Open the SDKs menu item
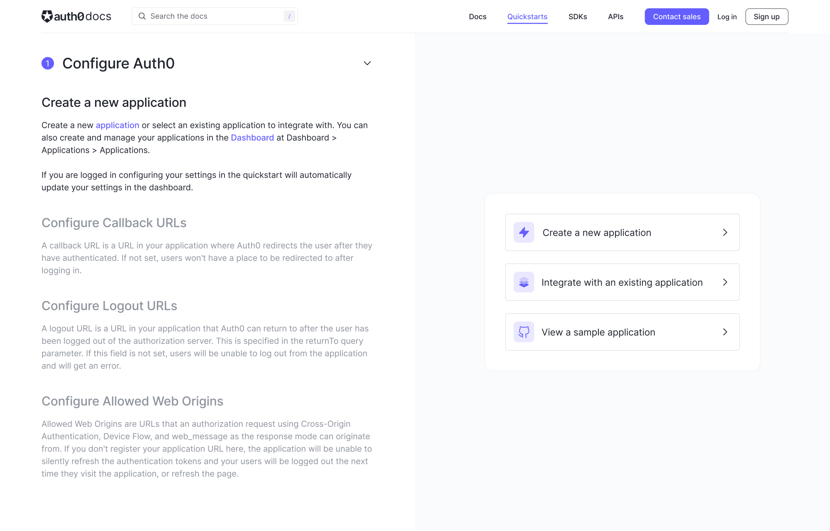The width and height of the screenshot is (830, 531). 578,17
